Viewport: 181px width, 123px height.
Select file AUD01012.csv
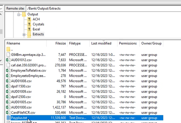[21, 60]
